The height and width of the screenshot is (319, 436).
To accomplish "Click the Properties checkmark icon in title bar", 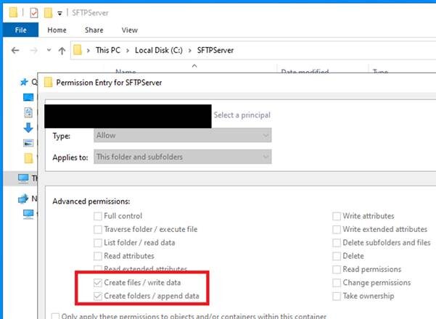I will pos(34,13).
